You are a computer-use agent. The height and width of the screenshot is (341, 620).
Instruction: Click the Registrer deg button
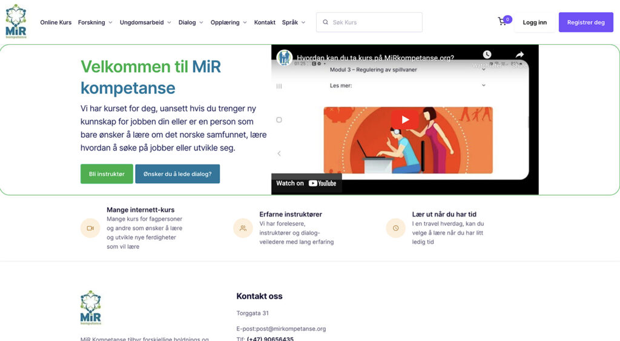[x=585, y=22]
